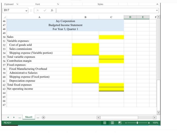The width and height of the screenshot is (177, 133).
Task: Open the Insert Function fx button
Action: (x=52, y=10)
